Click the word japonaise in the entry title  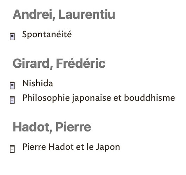[92, 98]
